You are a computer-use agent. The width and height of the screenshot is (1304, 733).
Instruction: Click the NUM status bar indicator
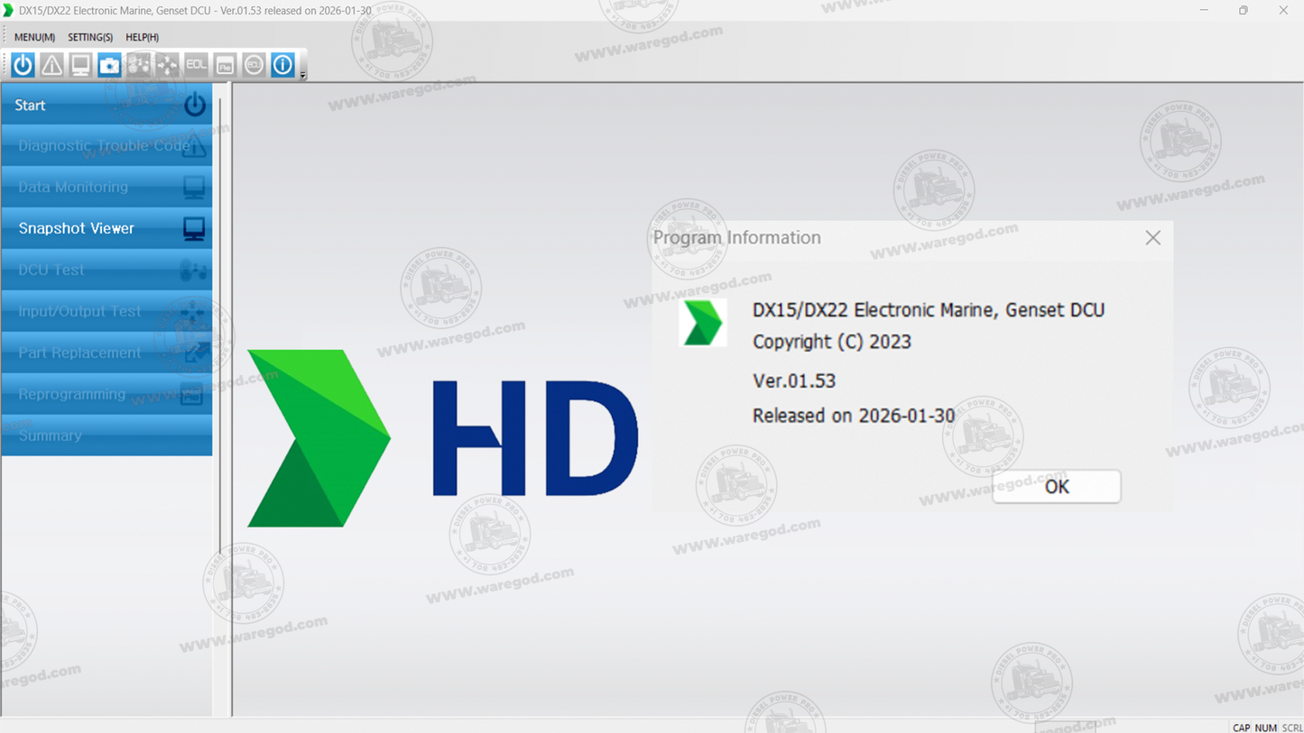[x=1266, y=728]
